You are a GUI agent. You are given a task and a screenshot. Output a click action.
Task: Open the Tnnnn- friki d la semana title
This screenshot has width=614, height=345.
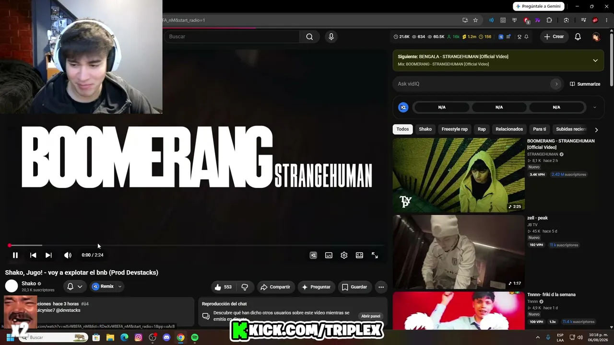[551, 295]
